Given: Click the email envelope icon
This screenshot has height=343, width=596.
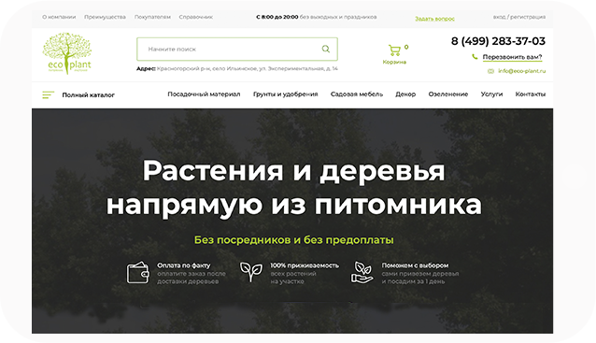Looking at the screenshot, I should 490,71.
